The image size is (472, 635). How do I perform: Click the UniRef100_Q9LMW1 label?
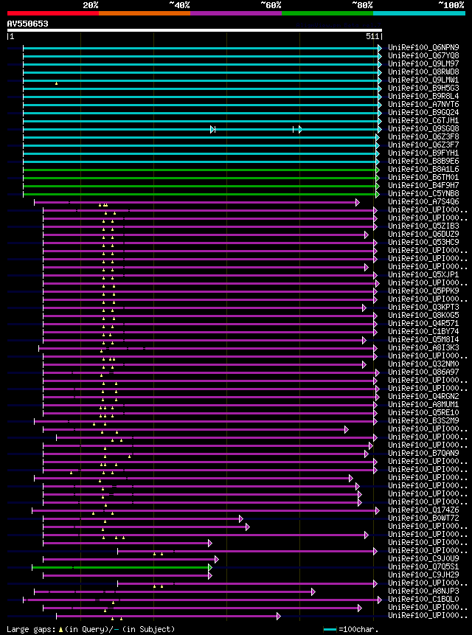[423, 80]
